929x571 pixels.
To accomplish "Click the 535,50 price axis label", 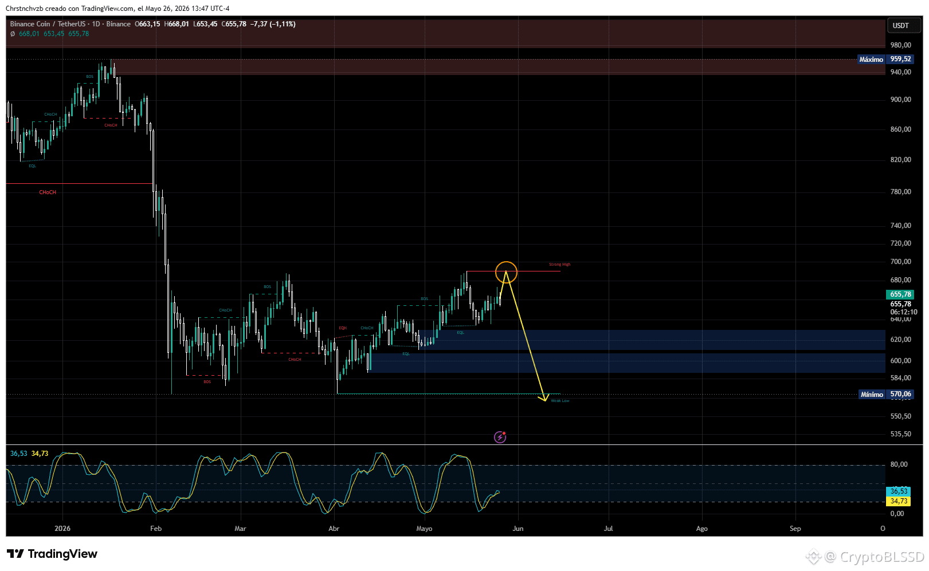I will [900, 434].
